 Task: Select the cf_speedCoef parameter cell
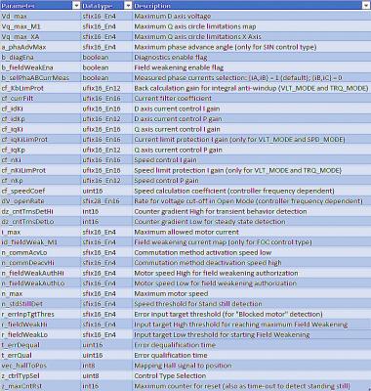40,191
